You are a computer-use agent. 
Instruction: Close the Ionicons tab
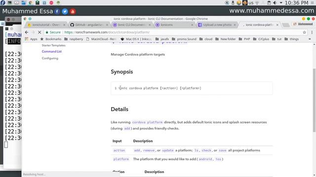192,25
